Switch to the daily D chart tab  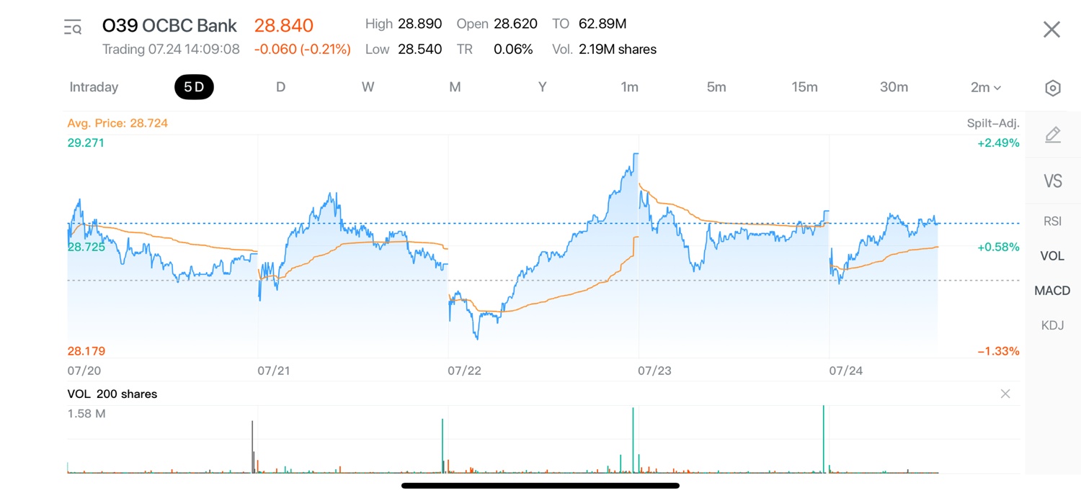click(281, 87)
